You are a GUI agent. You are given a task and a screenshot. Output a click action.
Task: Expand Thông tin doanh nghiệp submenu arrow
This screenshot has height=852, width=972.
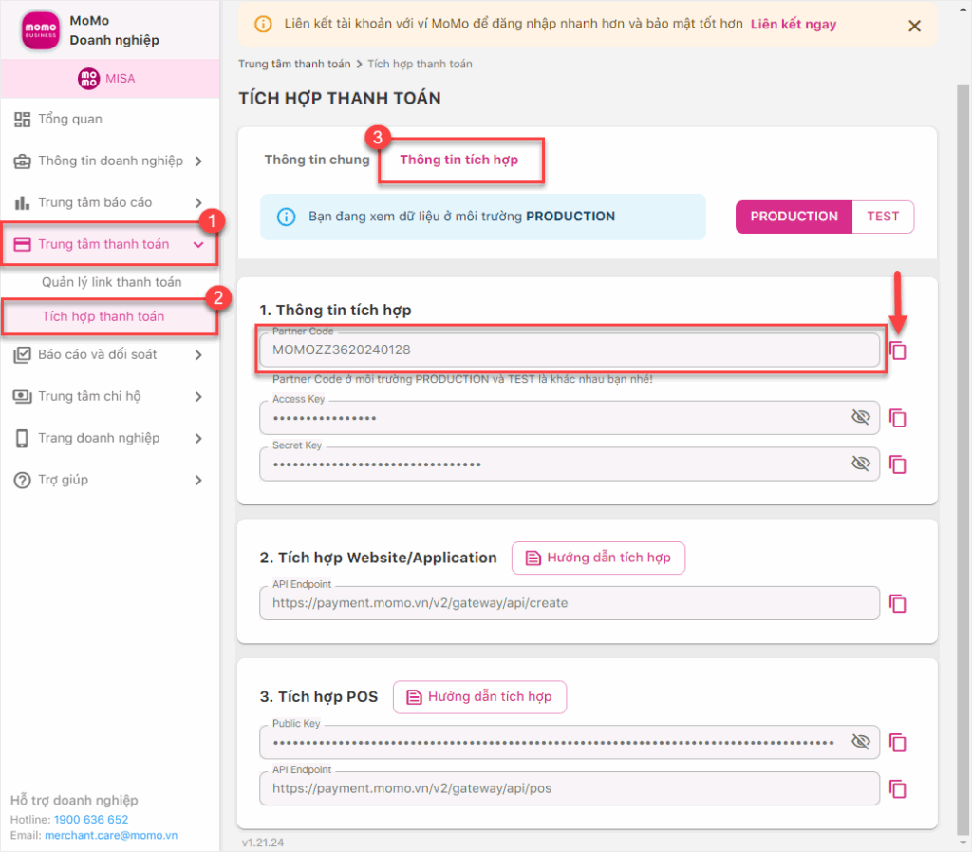198,161
